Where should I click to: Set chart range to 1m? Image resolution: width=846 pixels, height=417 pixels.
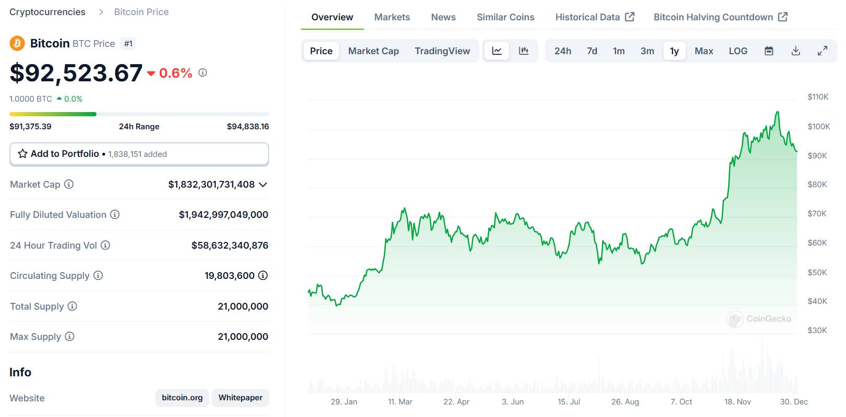pyautogui.click(x=619, y=51)
